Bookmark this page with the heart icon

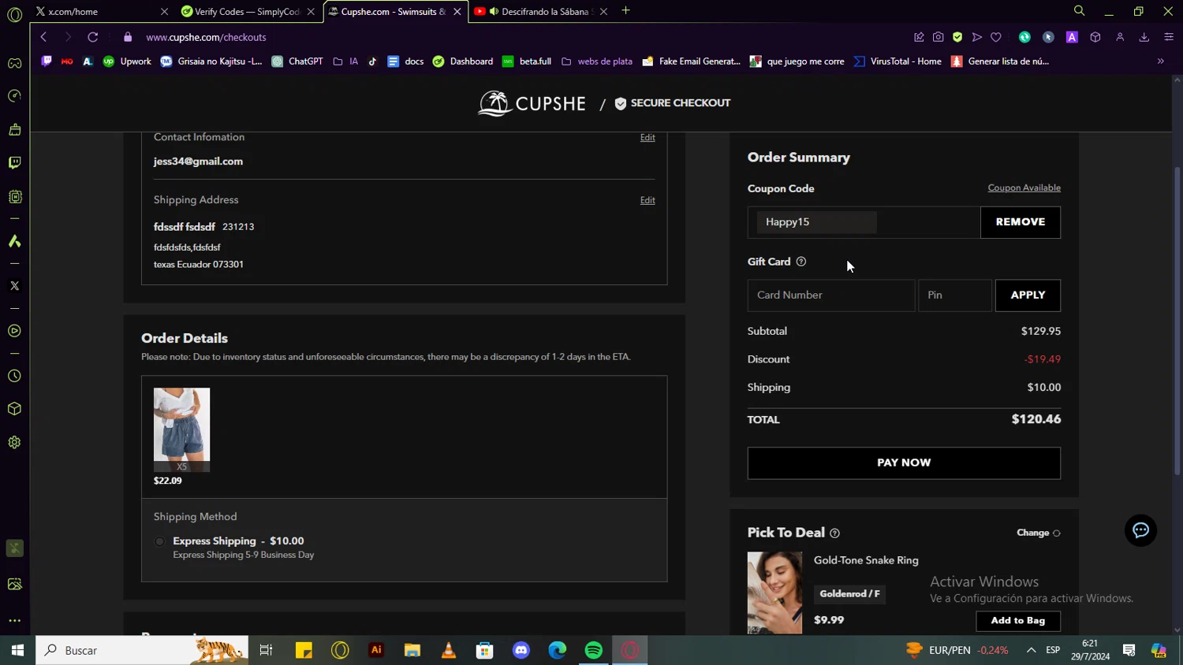click(x=996, y=37)
